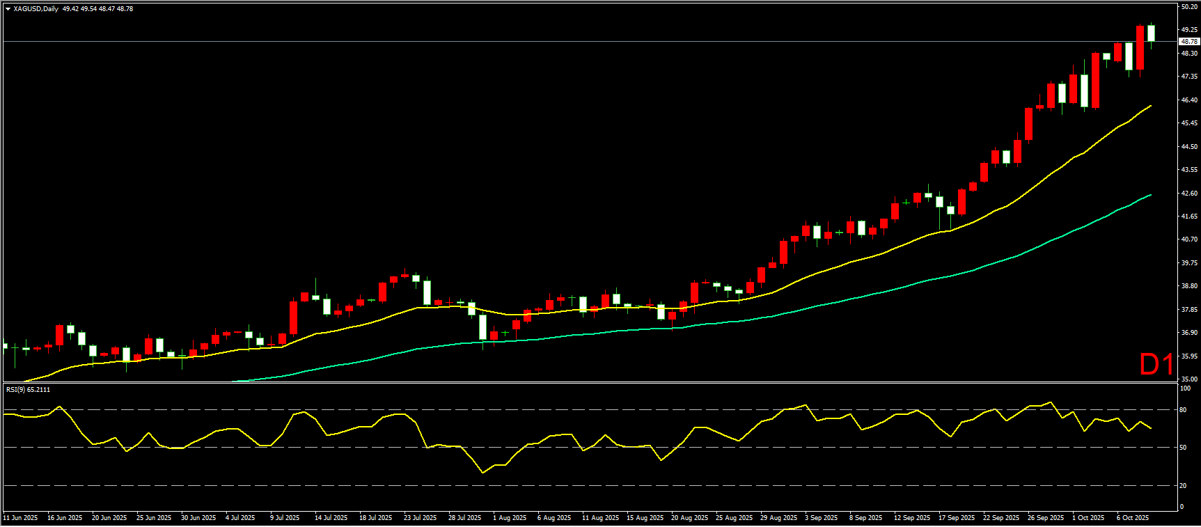Click the RSI(9) indicator label
The image size is (1201, 527).
pos(28,390)
